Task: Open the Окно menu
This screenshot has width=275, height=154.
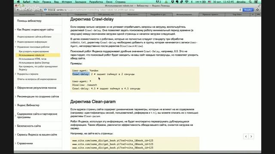Action: coord(109,2)
